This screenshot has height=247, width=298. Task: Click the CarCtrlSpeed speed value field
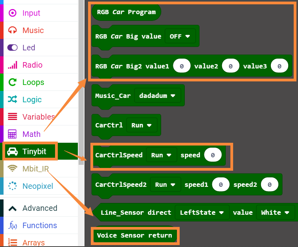(x=213, y=155)
